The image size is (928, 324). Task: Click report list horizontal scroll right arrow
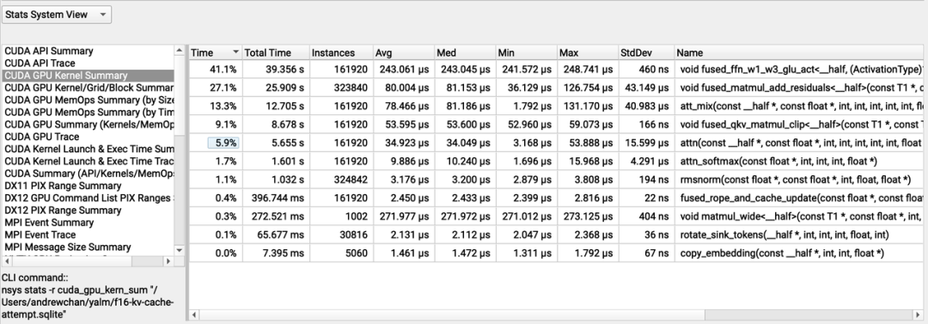169,260
